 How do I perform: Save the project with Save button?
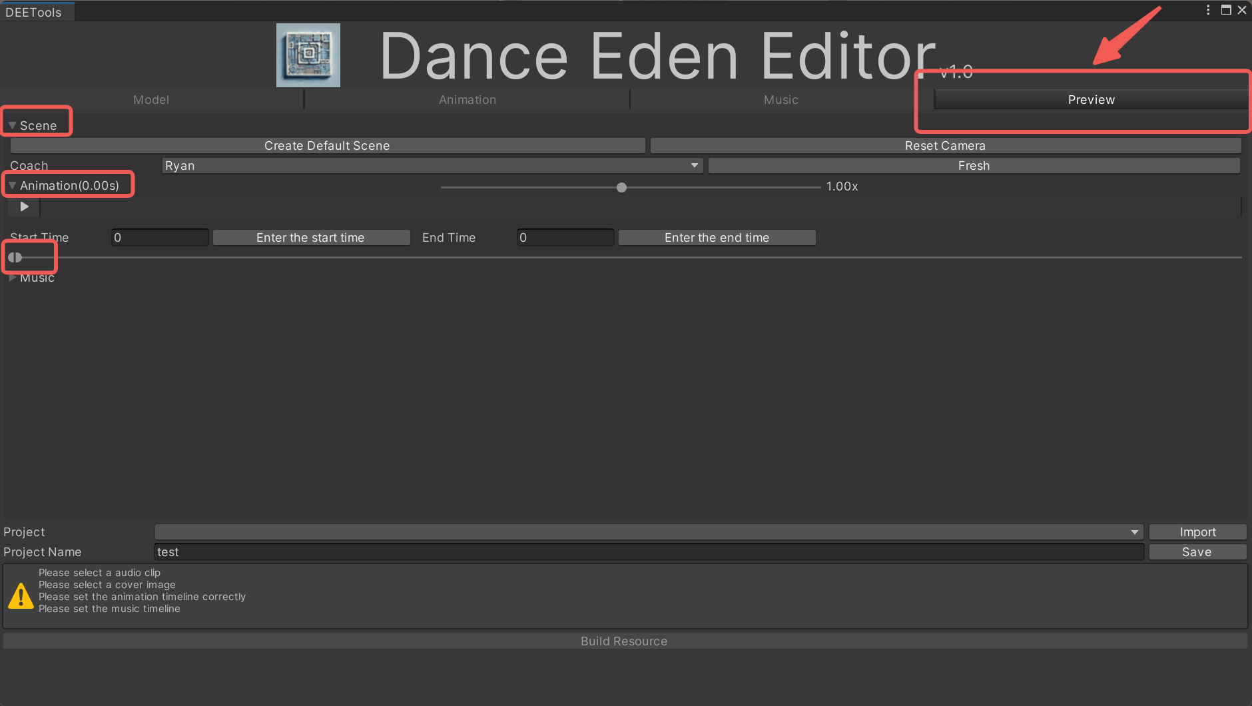[x=1197, y=551]
